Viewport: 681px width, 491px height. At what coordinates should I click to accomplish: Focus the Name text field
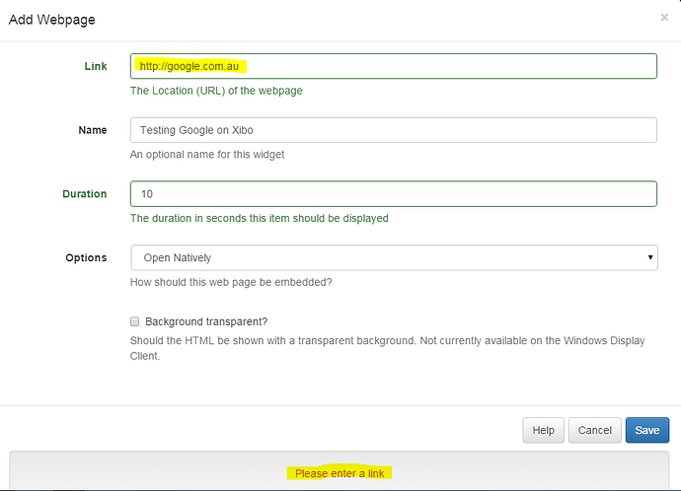(394, 130)
